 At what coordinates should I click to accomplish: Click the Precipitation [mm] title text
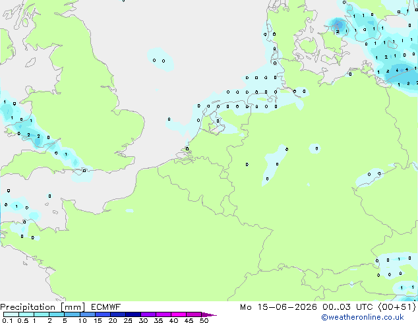pos(43,307)
